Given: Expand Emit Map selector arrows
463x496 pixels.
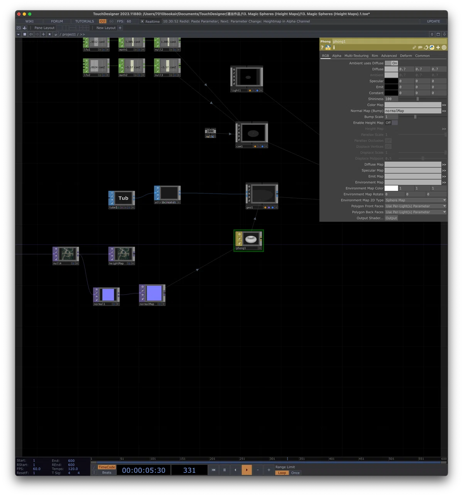Looking at the screenshot, I should pyautogui.click(x=444, y=177).
